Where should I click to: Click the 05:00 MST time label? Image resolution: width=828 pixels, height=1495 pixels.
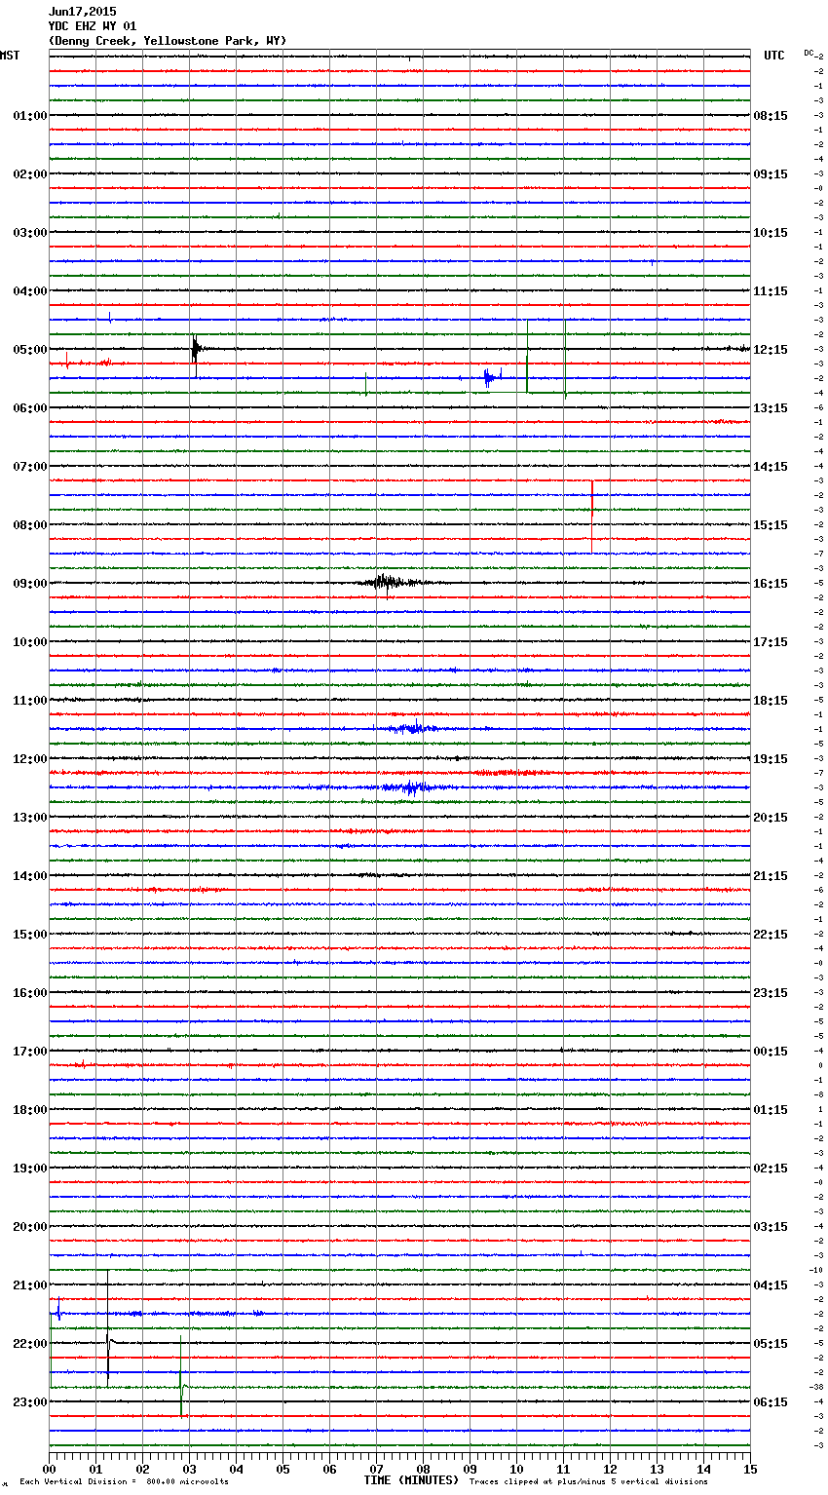click(29, 350)
